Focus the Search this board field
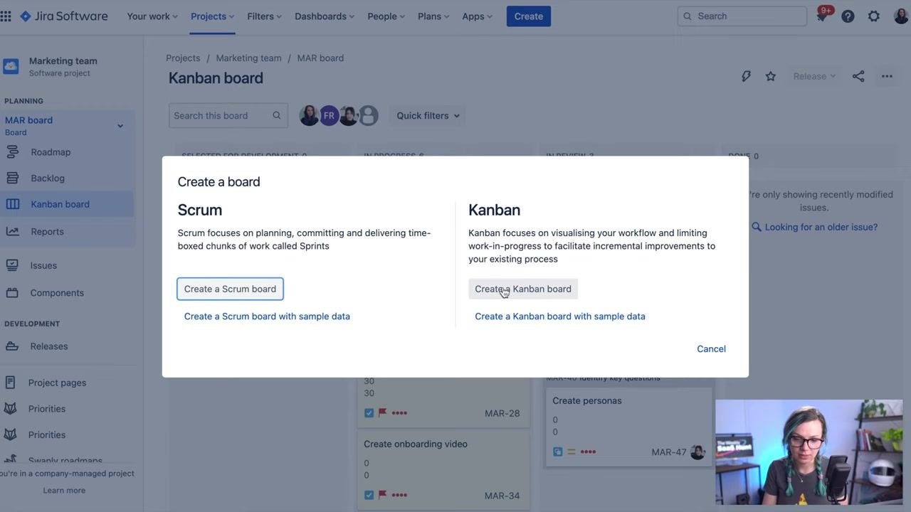Image resolution: width=911 pixels, height=512 pixels. coord(228,115)
